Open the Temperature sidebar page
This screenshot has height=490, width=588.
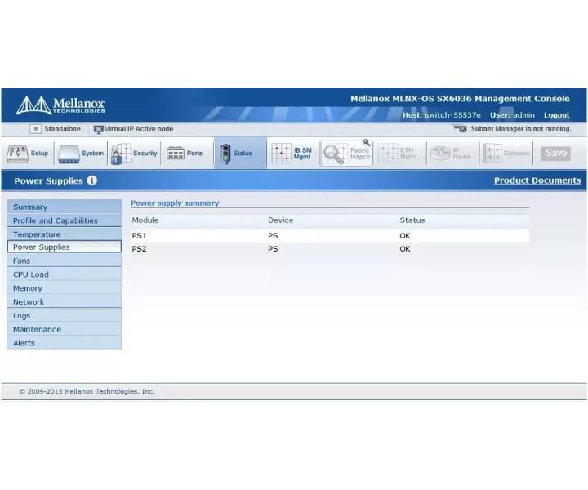point(65,234)
